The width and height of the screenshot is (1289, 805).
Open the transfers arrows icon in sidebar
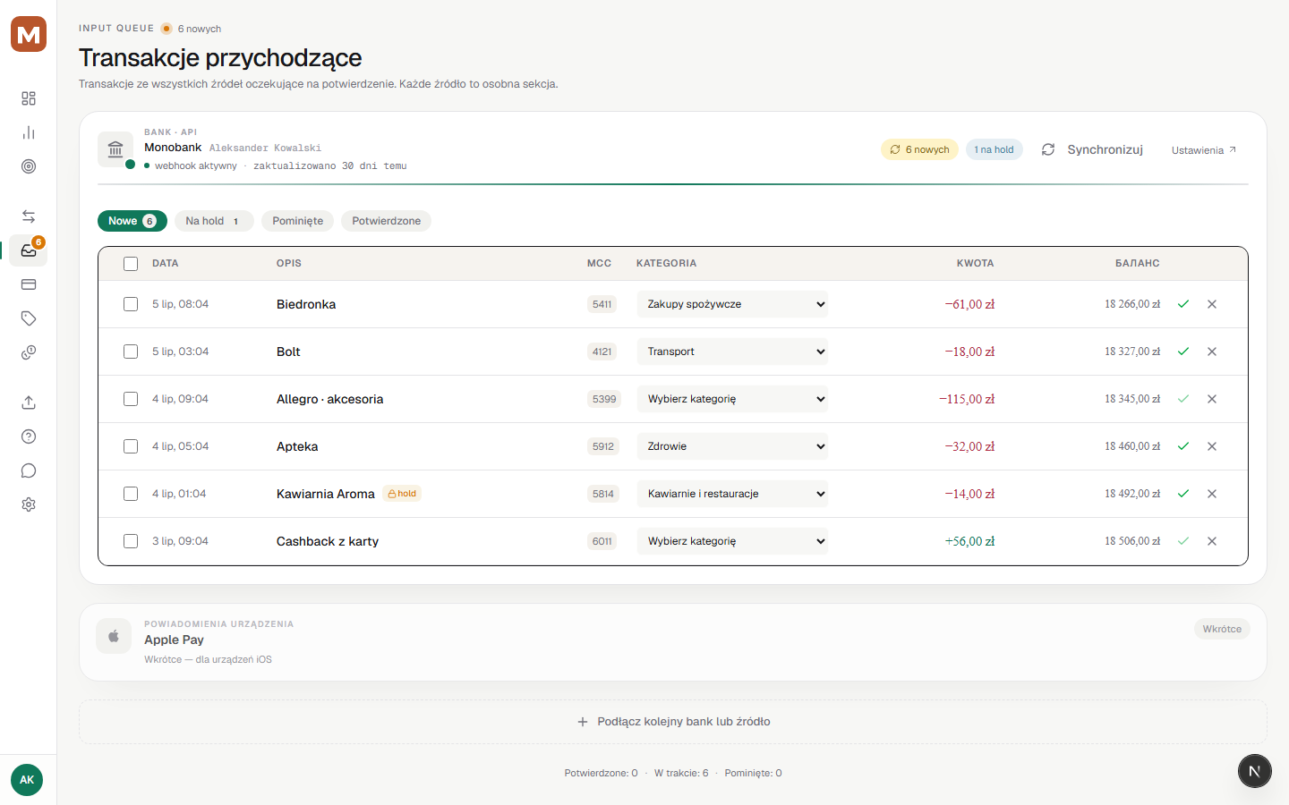pos(29,216)
